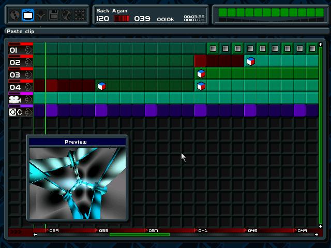Click the globe icon in the top toolbar

16,16
